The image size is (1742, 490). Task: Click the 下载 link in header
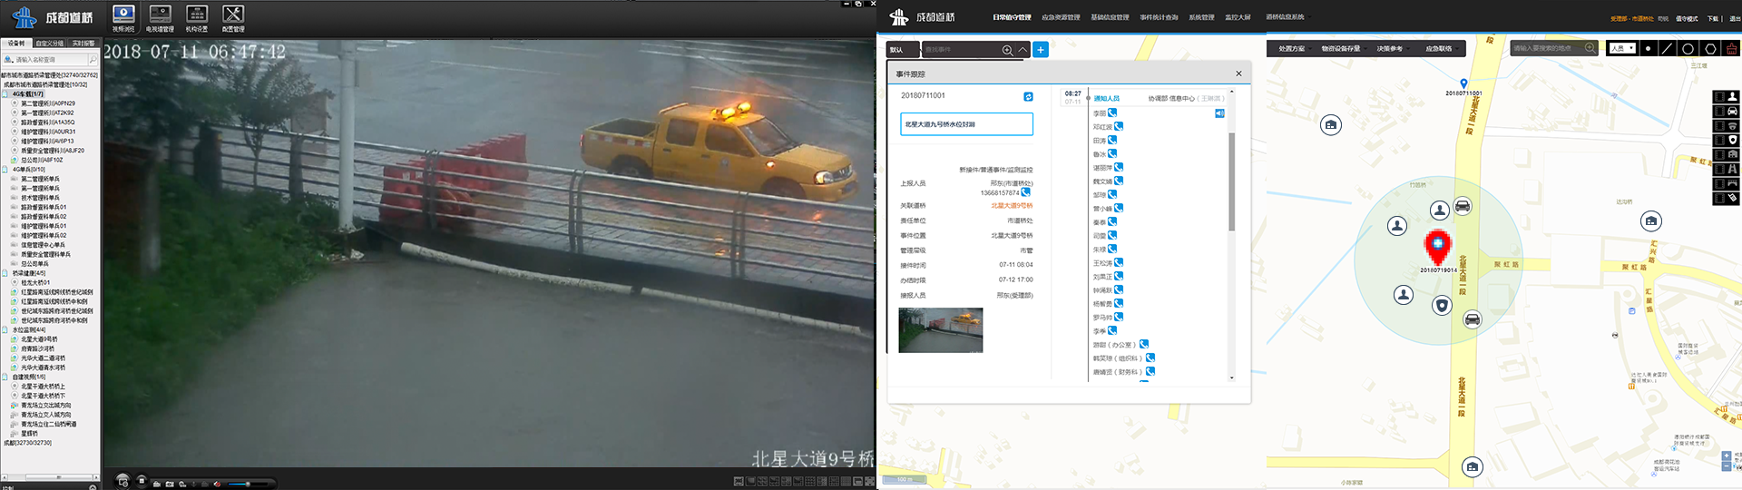point(1712,19)
